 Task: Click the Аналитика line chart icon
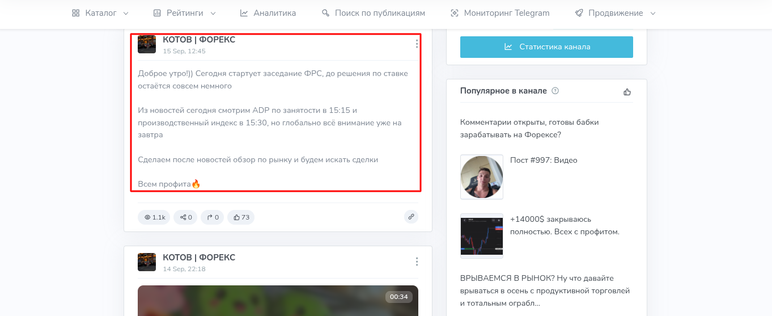point(244,13)
